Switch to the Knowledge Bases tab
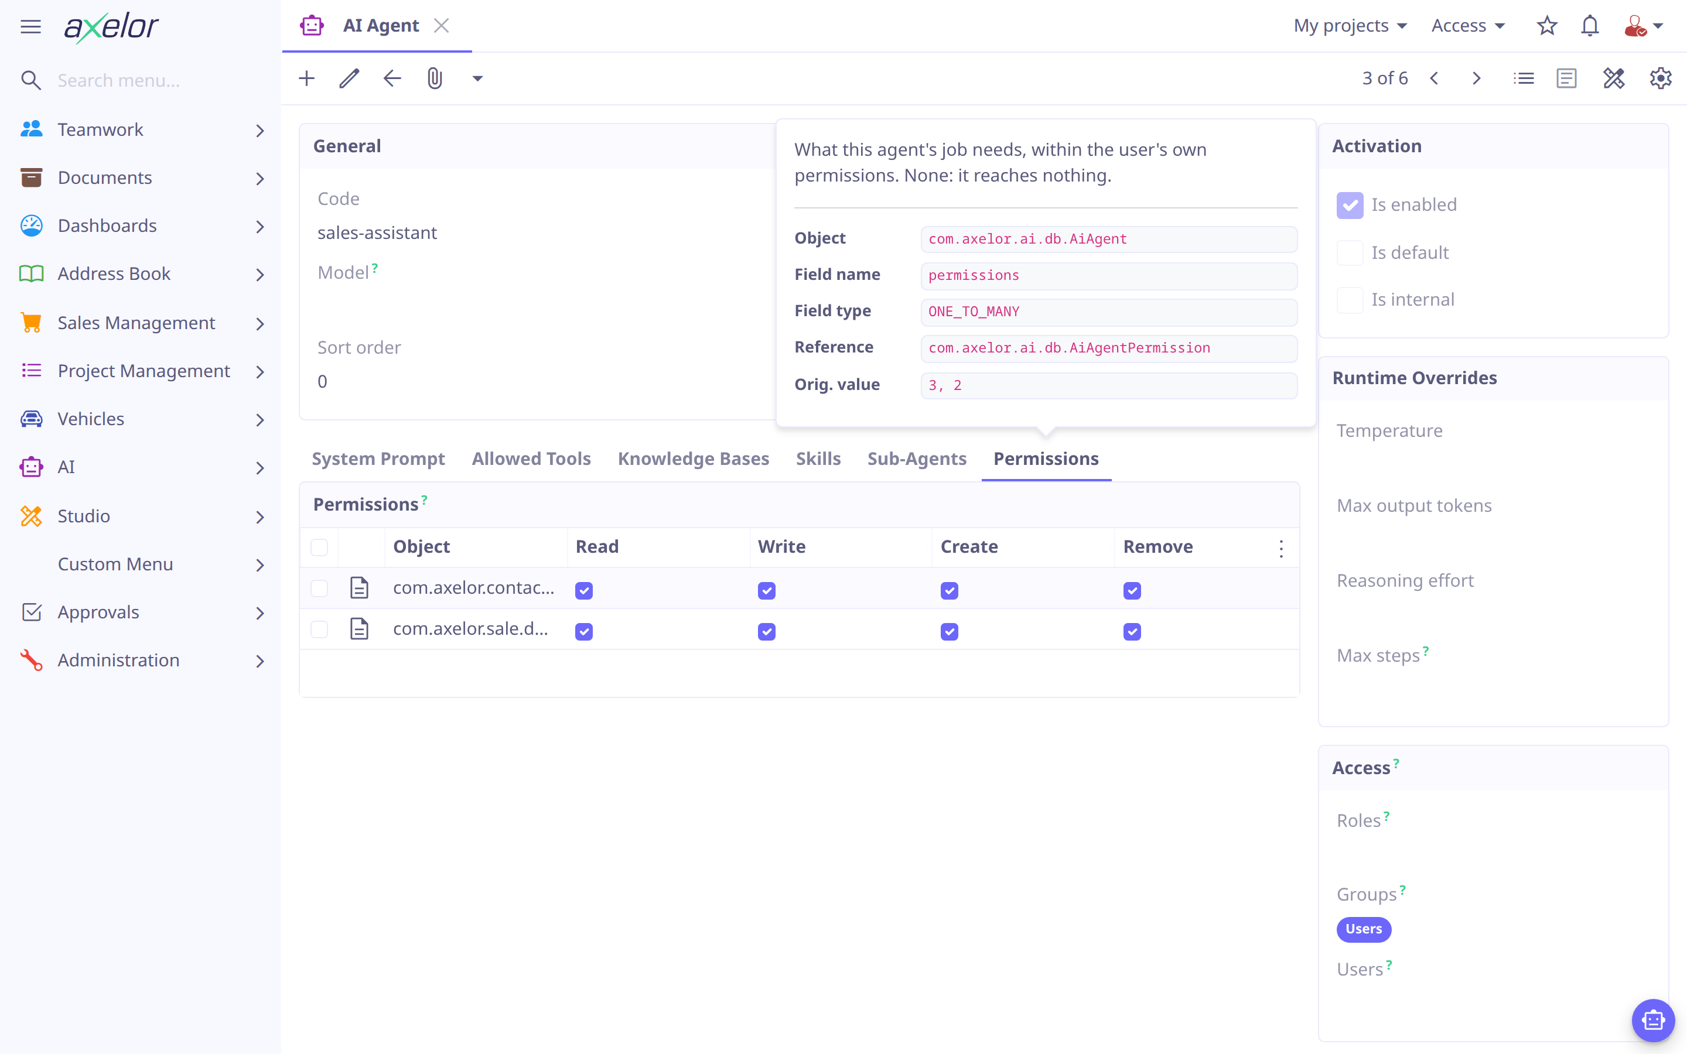The width and height of the screenshot is (1687, 1054). (x=694, y=458)
